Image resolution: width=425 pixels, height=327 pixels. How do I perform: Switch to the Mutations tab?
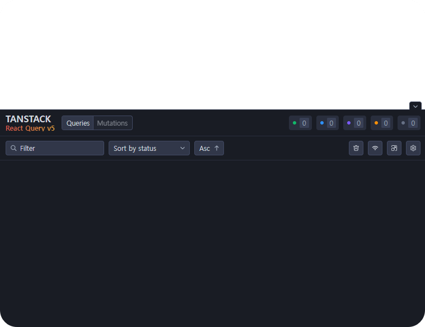113,123
